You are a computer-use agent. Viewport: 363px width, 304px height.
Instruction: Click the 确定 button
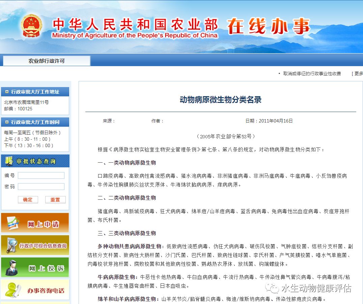pos(28,200)
